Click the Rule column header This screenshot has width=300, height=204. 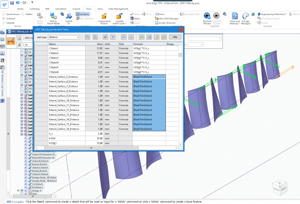(125, 44)
